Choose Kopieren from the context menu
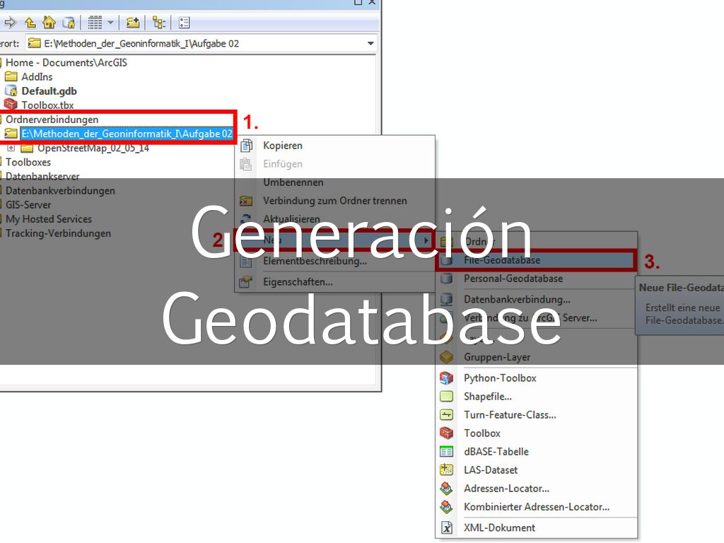 pyautogui.click(x=283, y=146)
